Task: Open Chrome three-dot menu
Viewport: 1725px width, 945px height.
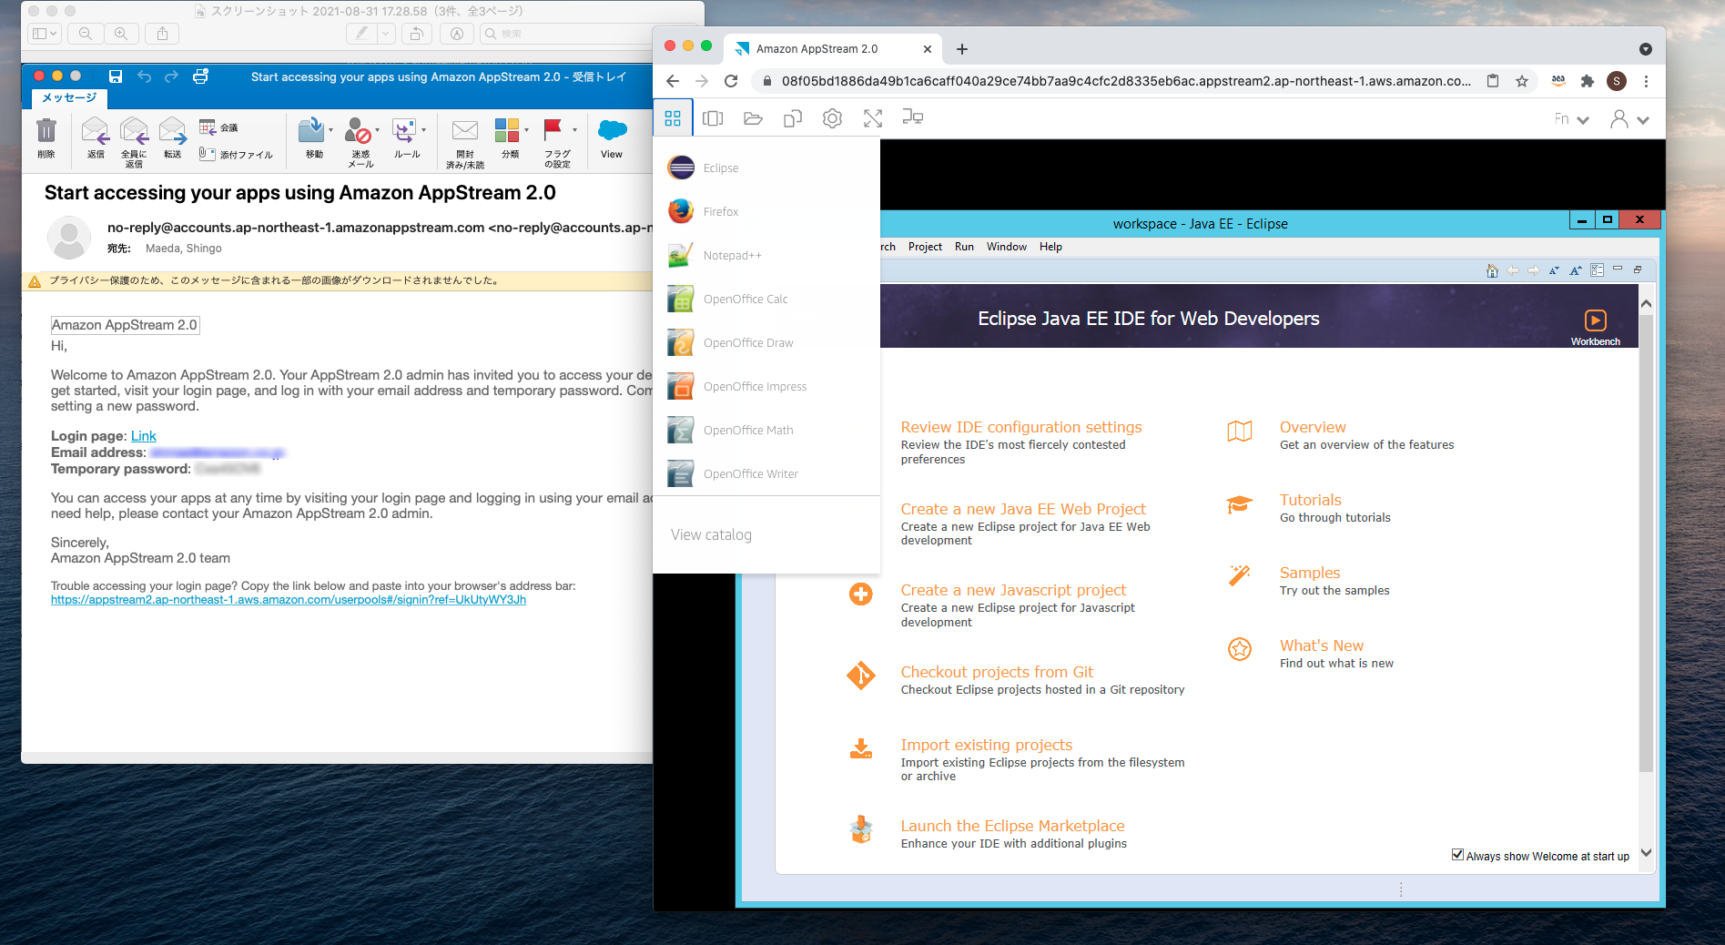Action: pos(1646,81)
